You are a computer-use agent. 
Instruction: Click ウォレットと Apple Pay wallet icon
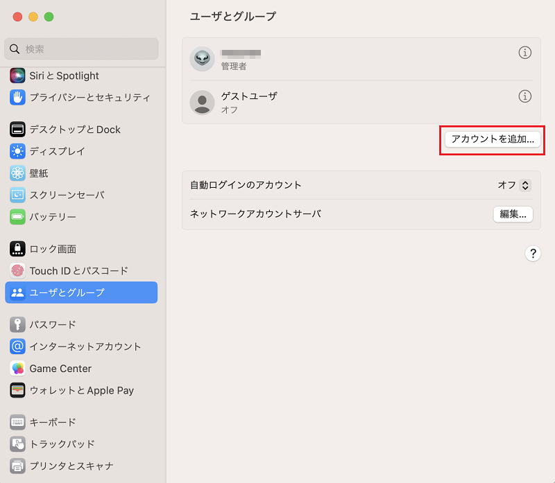coord(17,390)
